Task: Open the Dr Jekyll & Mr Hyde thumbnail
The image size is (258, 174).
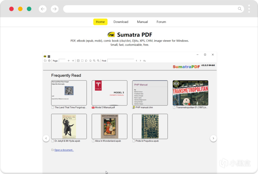Action: 69,126
